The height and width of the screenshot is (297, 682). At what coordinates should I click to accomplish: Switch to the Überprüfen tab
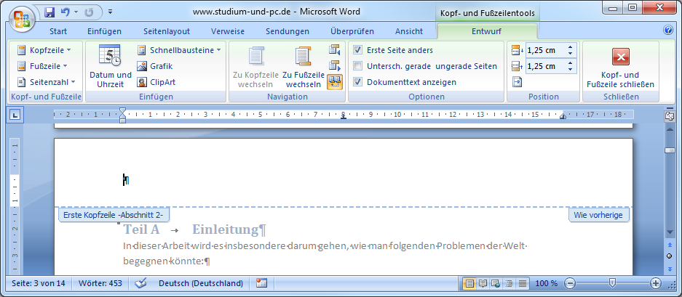[352, 31]
